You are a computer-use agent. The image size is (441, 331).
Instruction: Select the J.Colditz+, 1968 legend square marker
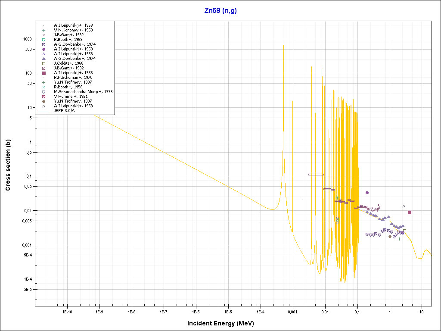click(x=44, y=63)
